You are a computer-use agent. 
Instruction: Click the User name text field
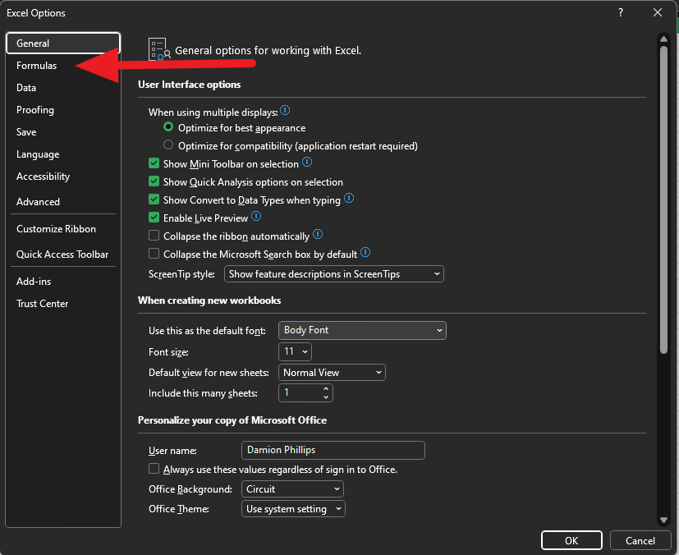(333, 450)
